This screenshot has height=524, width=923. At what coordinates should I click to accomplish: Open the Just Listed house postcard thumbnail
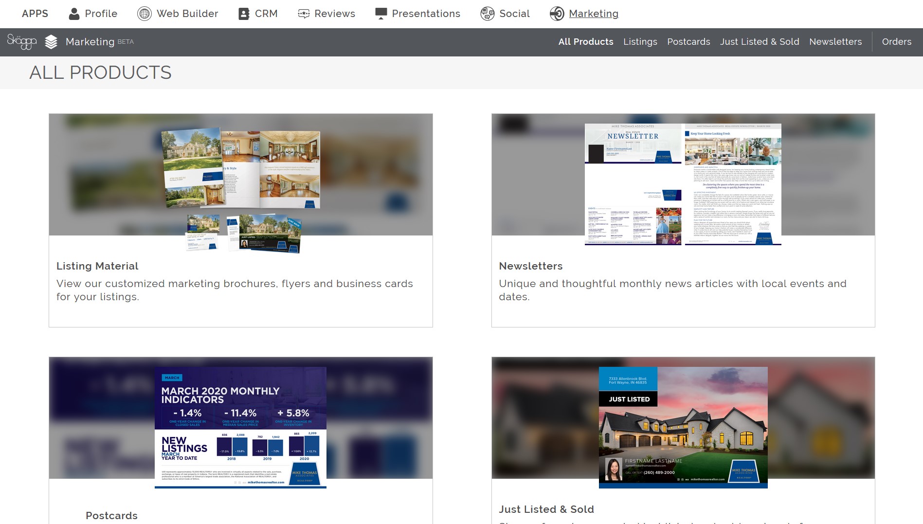(x=683, y=427)
